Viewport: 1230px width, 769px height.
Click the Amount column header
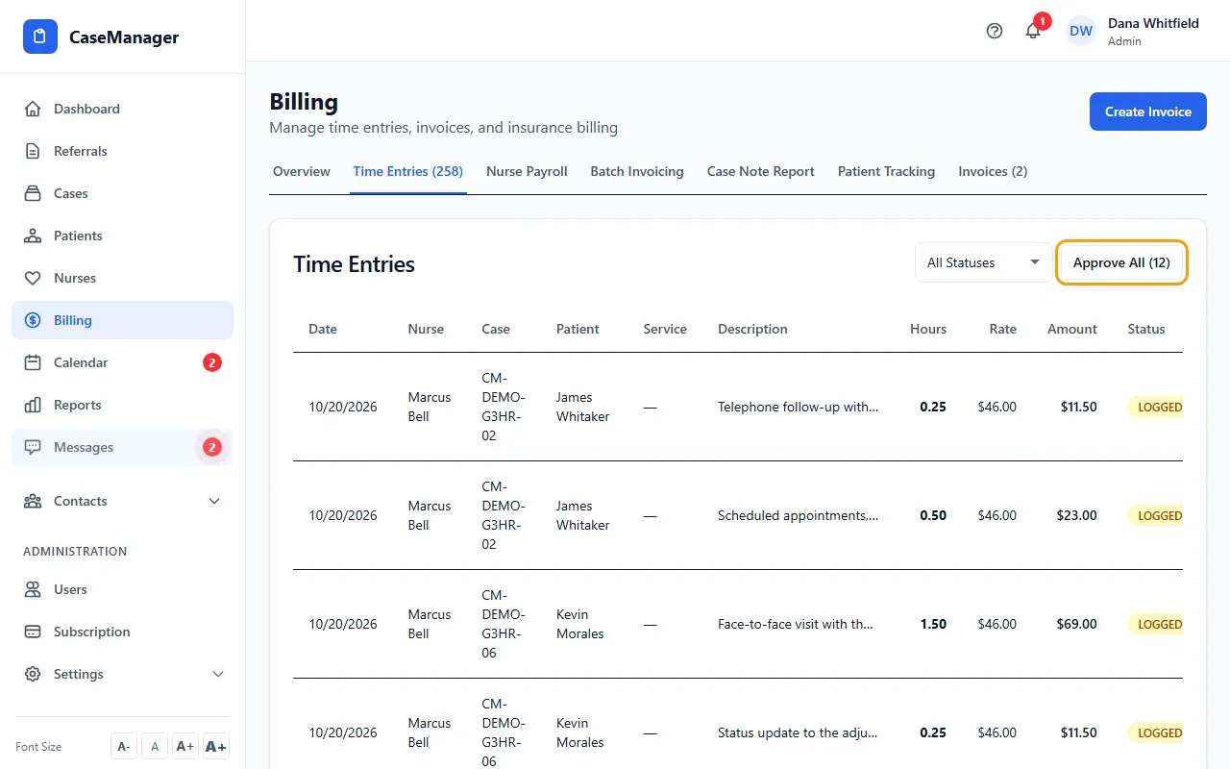[x=1072, y=329]
